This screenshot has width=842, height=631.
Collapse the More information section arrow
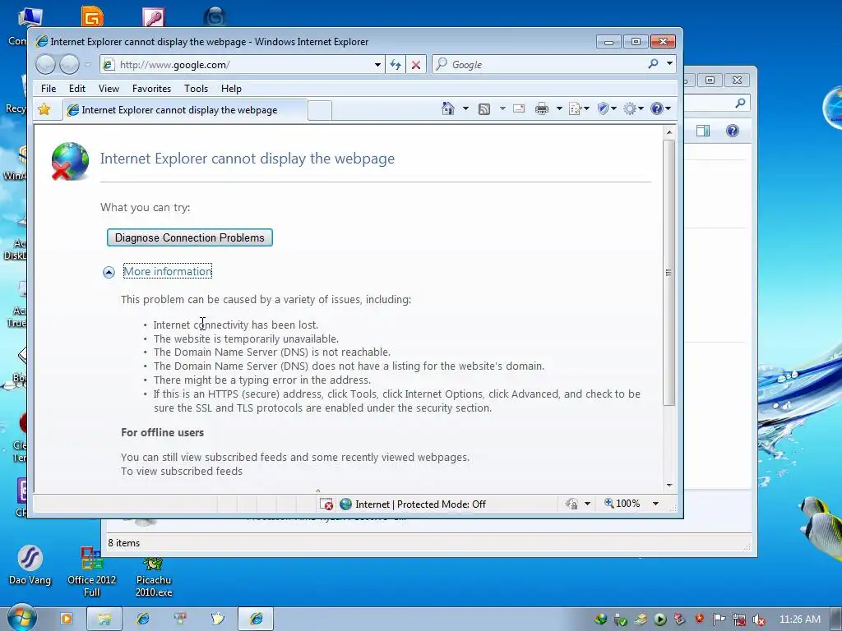coord(109,272)
